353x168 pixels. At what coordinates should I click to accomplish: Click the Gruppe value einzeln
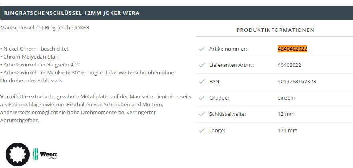click(x=286, y=98)
